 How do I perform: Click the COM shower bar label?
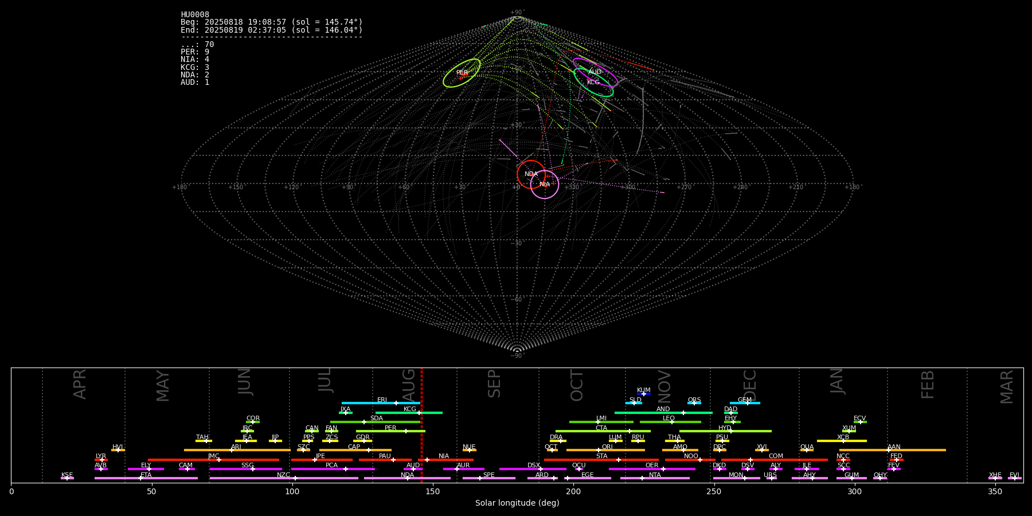click(x=776, y=456)
